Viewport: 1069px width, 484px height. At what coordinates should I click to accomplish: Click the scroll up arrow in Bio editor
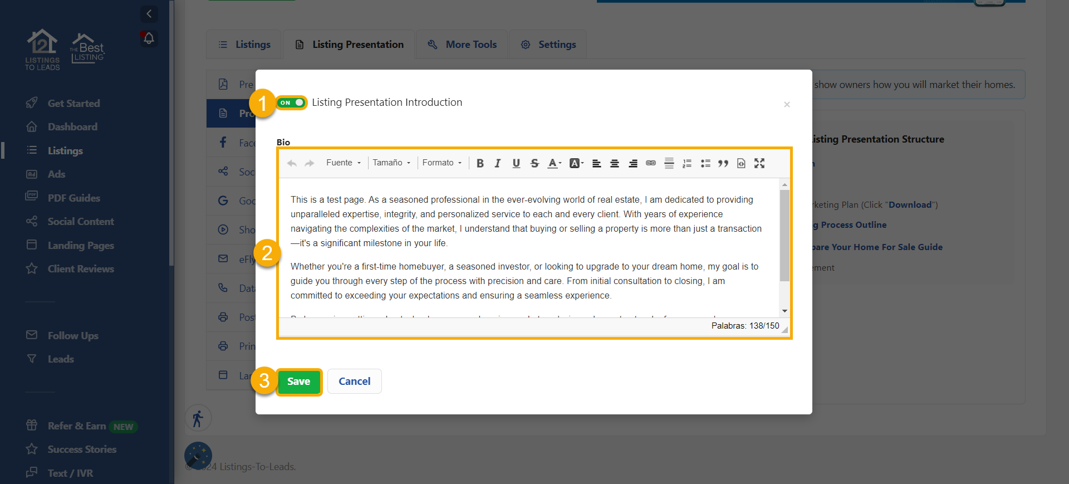784,184
